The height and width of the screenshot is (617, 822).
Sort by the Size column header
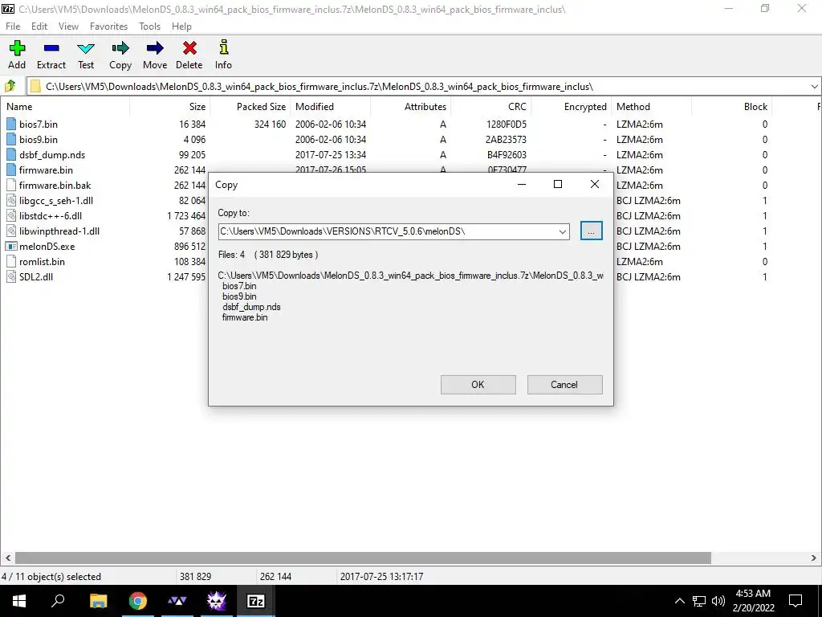170,107
